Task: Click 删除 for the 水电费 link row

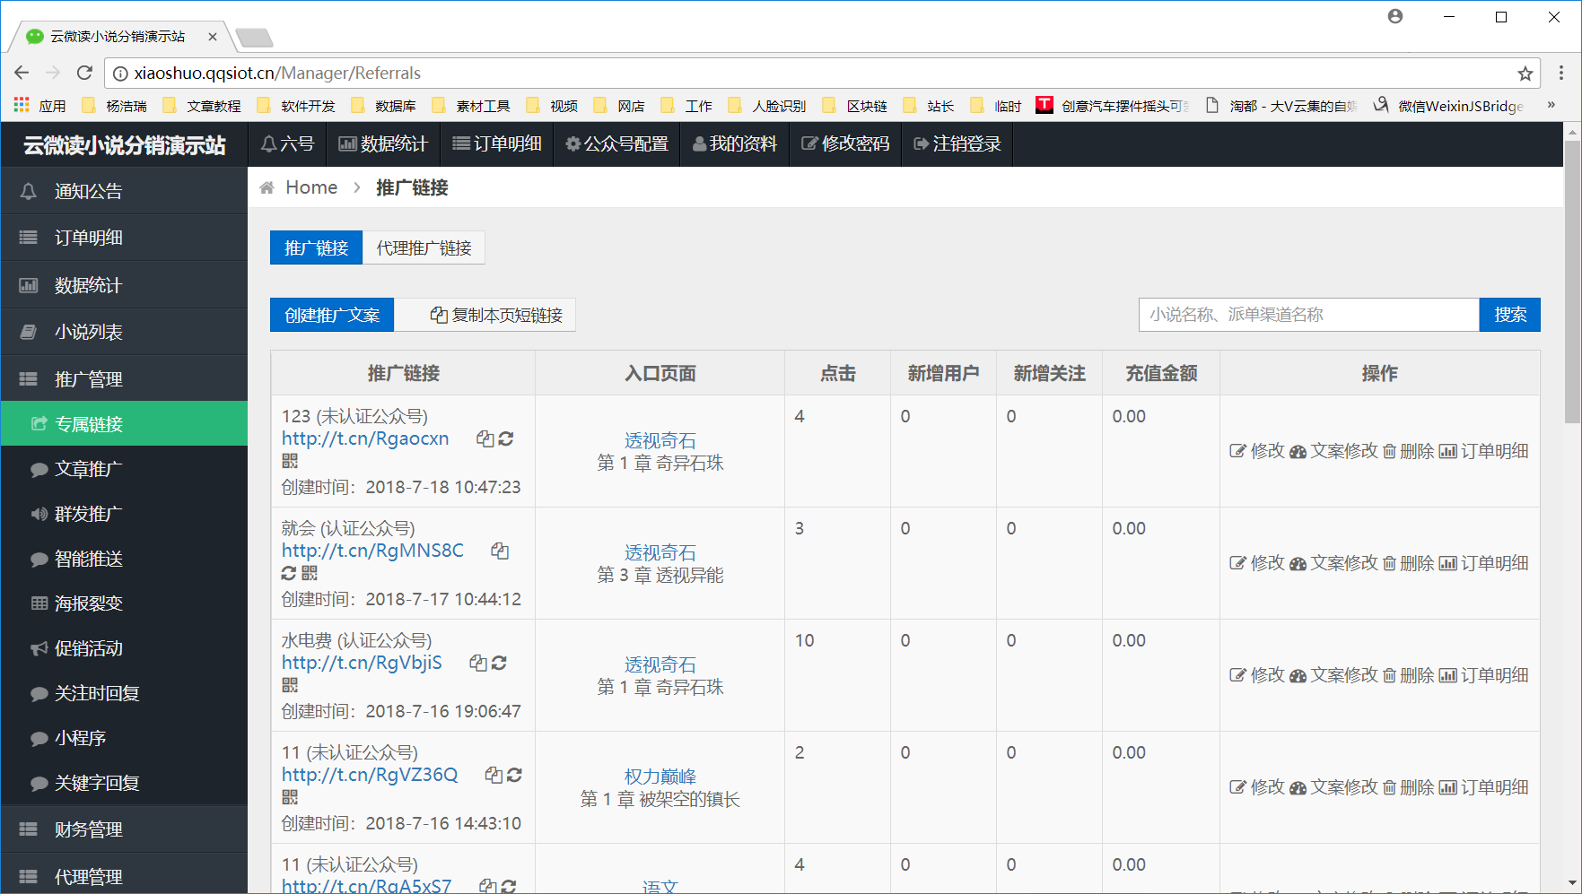Action: click(1408, 675)
